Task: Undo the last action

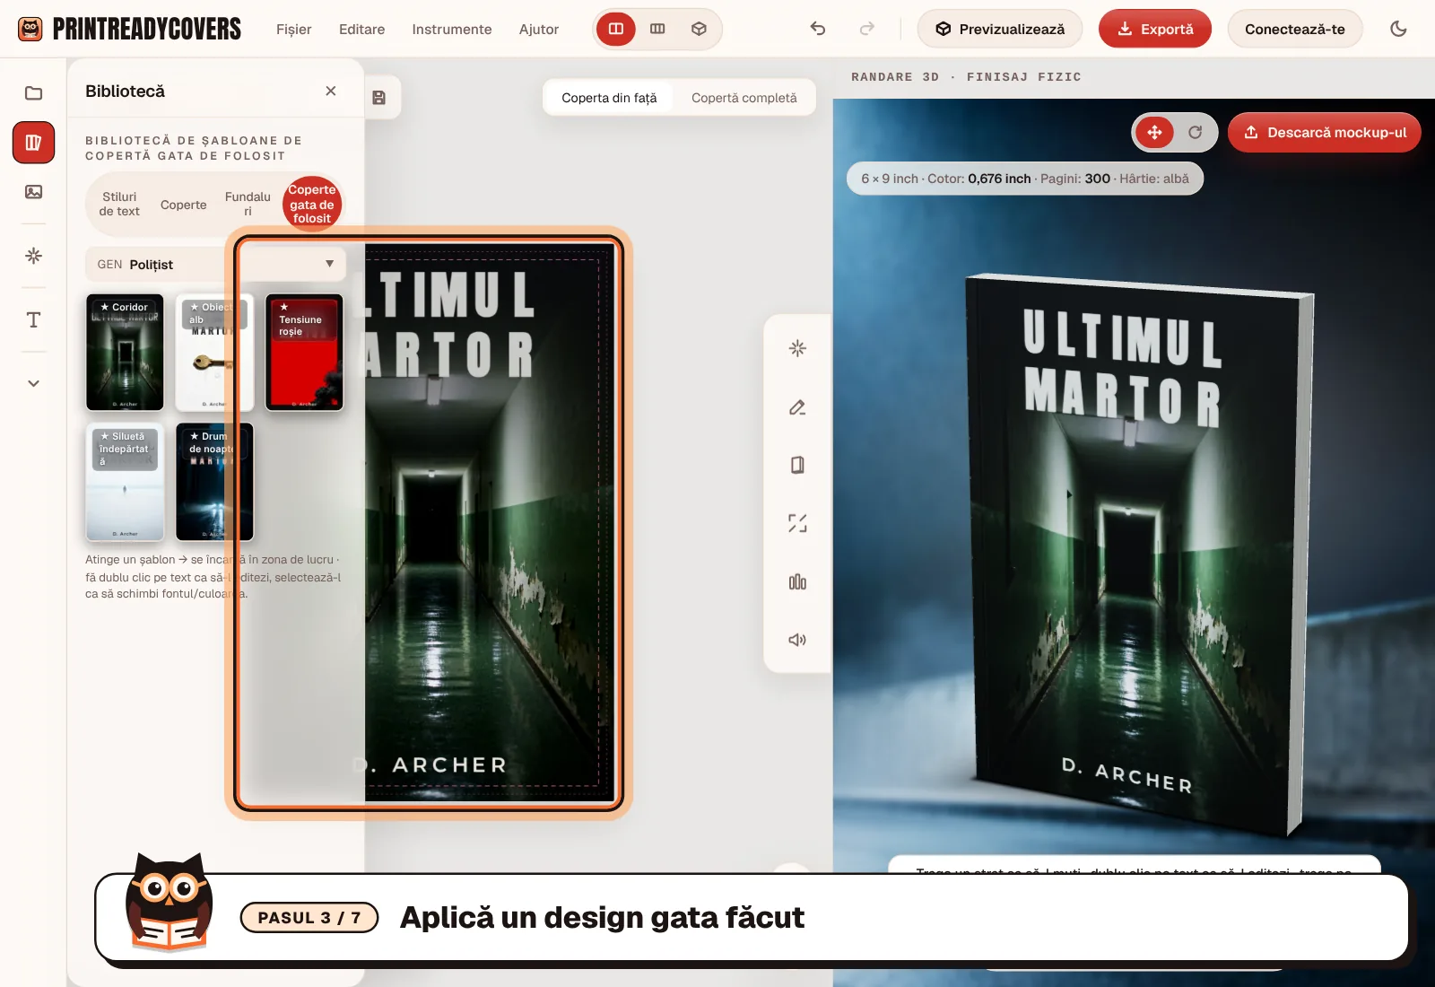Action: 818,29
